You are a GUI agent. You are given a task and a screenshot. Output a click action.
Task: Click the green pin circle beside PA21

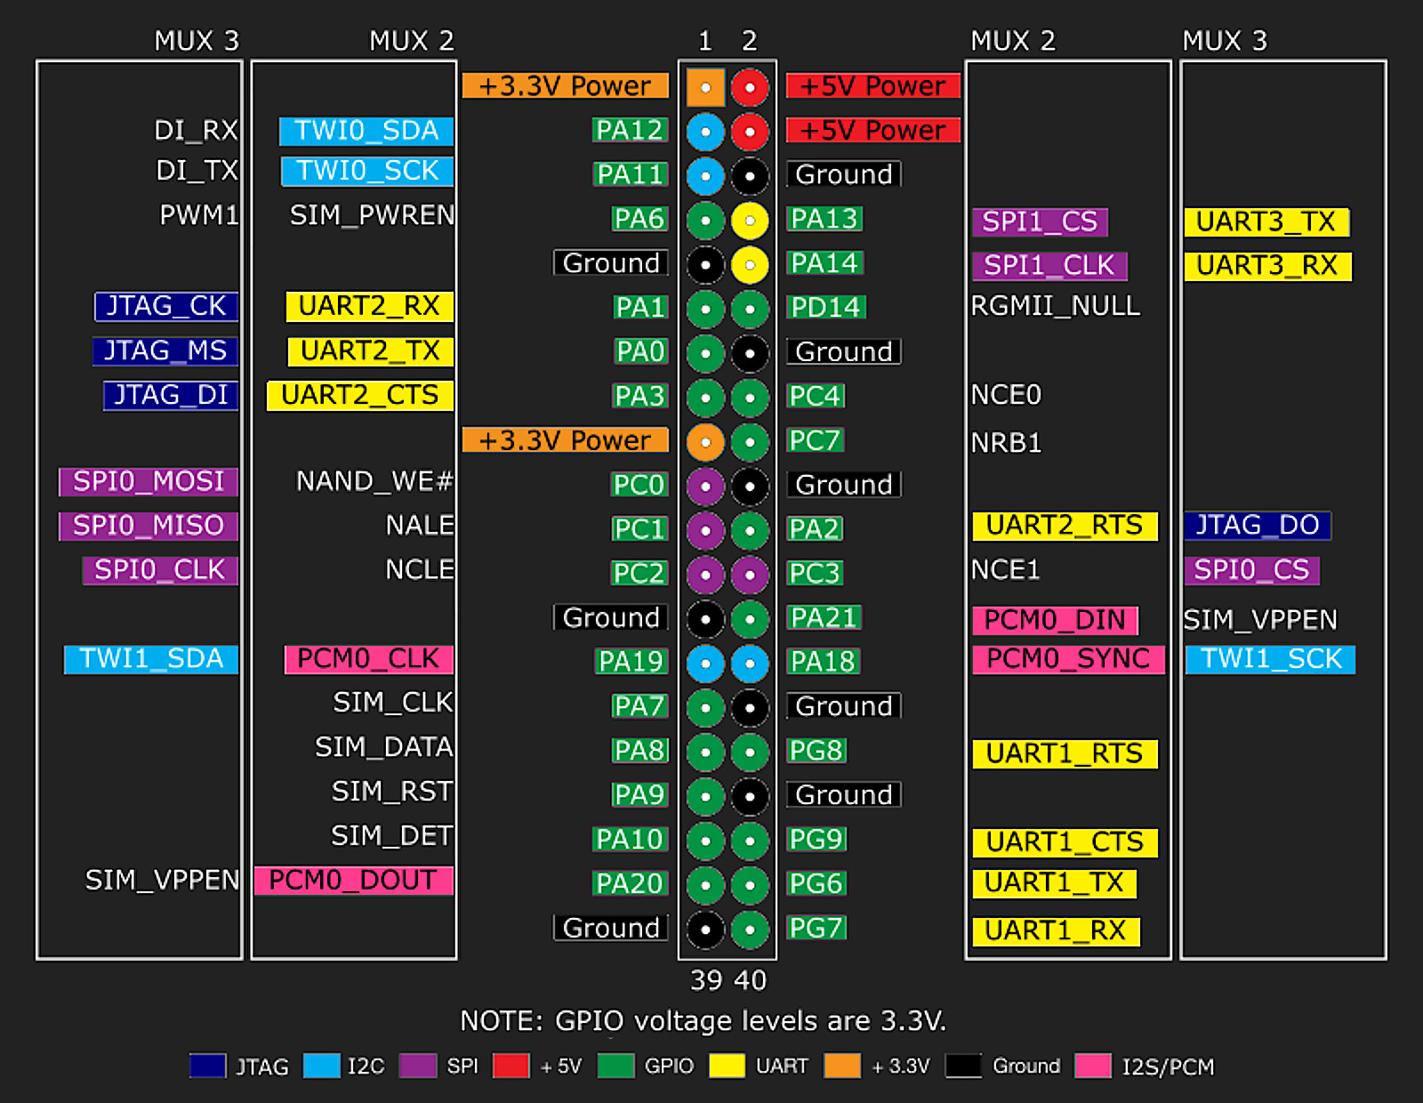point(750,619)
